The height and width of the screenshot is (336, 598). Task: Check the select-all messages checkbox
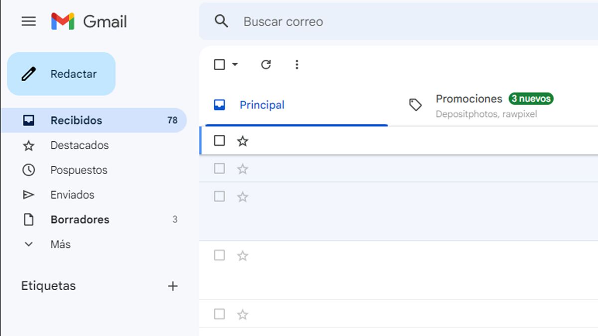click(x=219, y=64)
